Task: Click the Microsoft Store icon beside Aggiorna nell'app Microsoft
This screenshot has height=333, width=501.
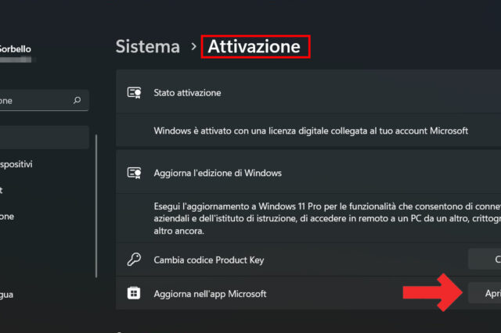Action: click(134, 294)
